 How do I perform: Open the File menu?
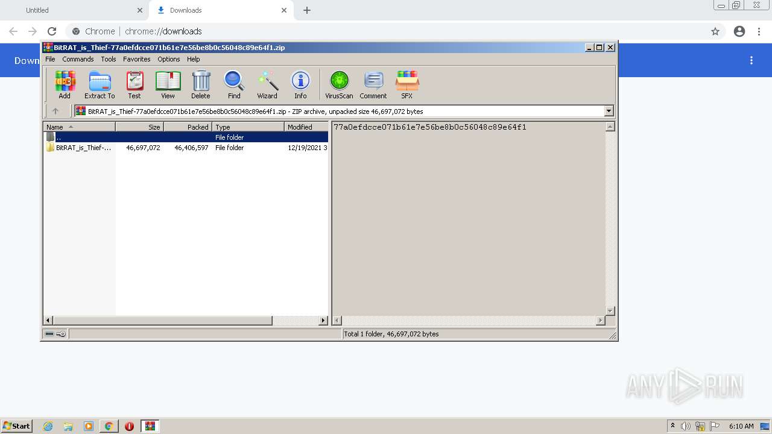tap(50, 59)
